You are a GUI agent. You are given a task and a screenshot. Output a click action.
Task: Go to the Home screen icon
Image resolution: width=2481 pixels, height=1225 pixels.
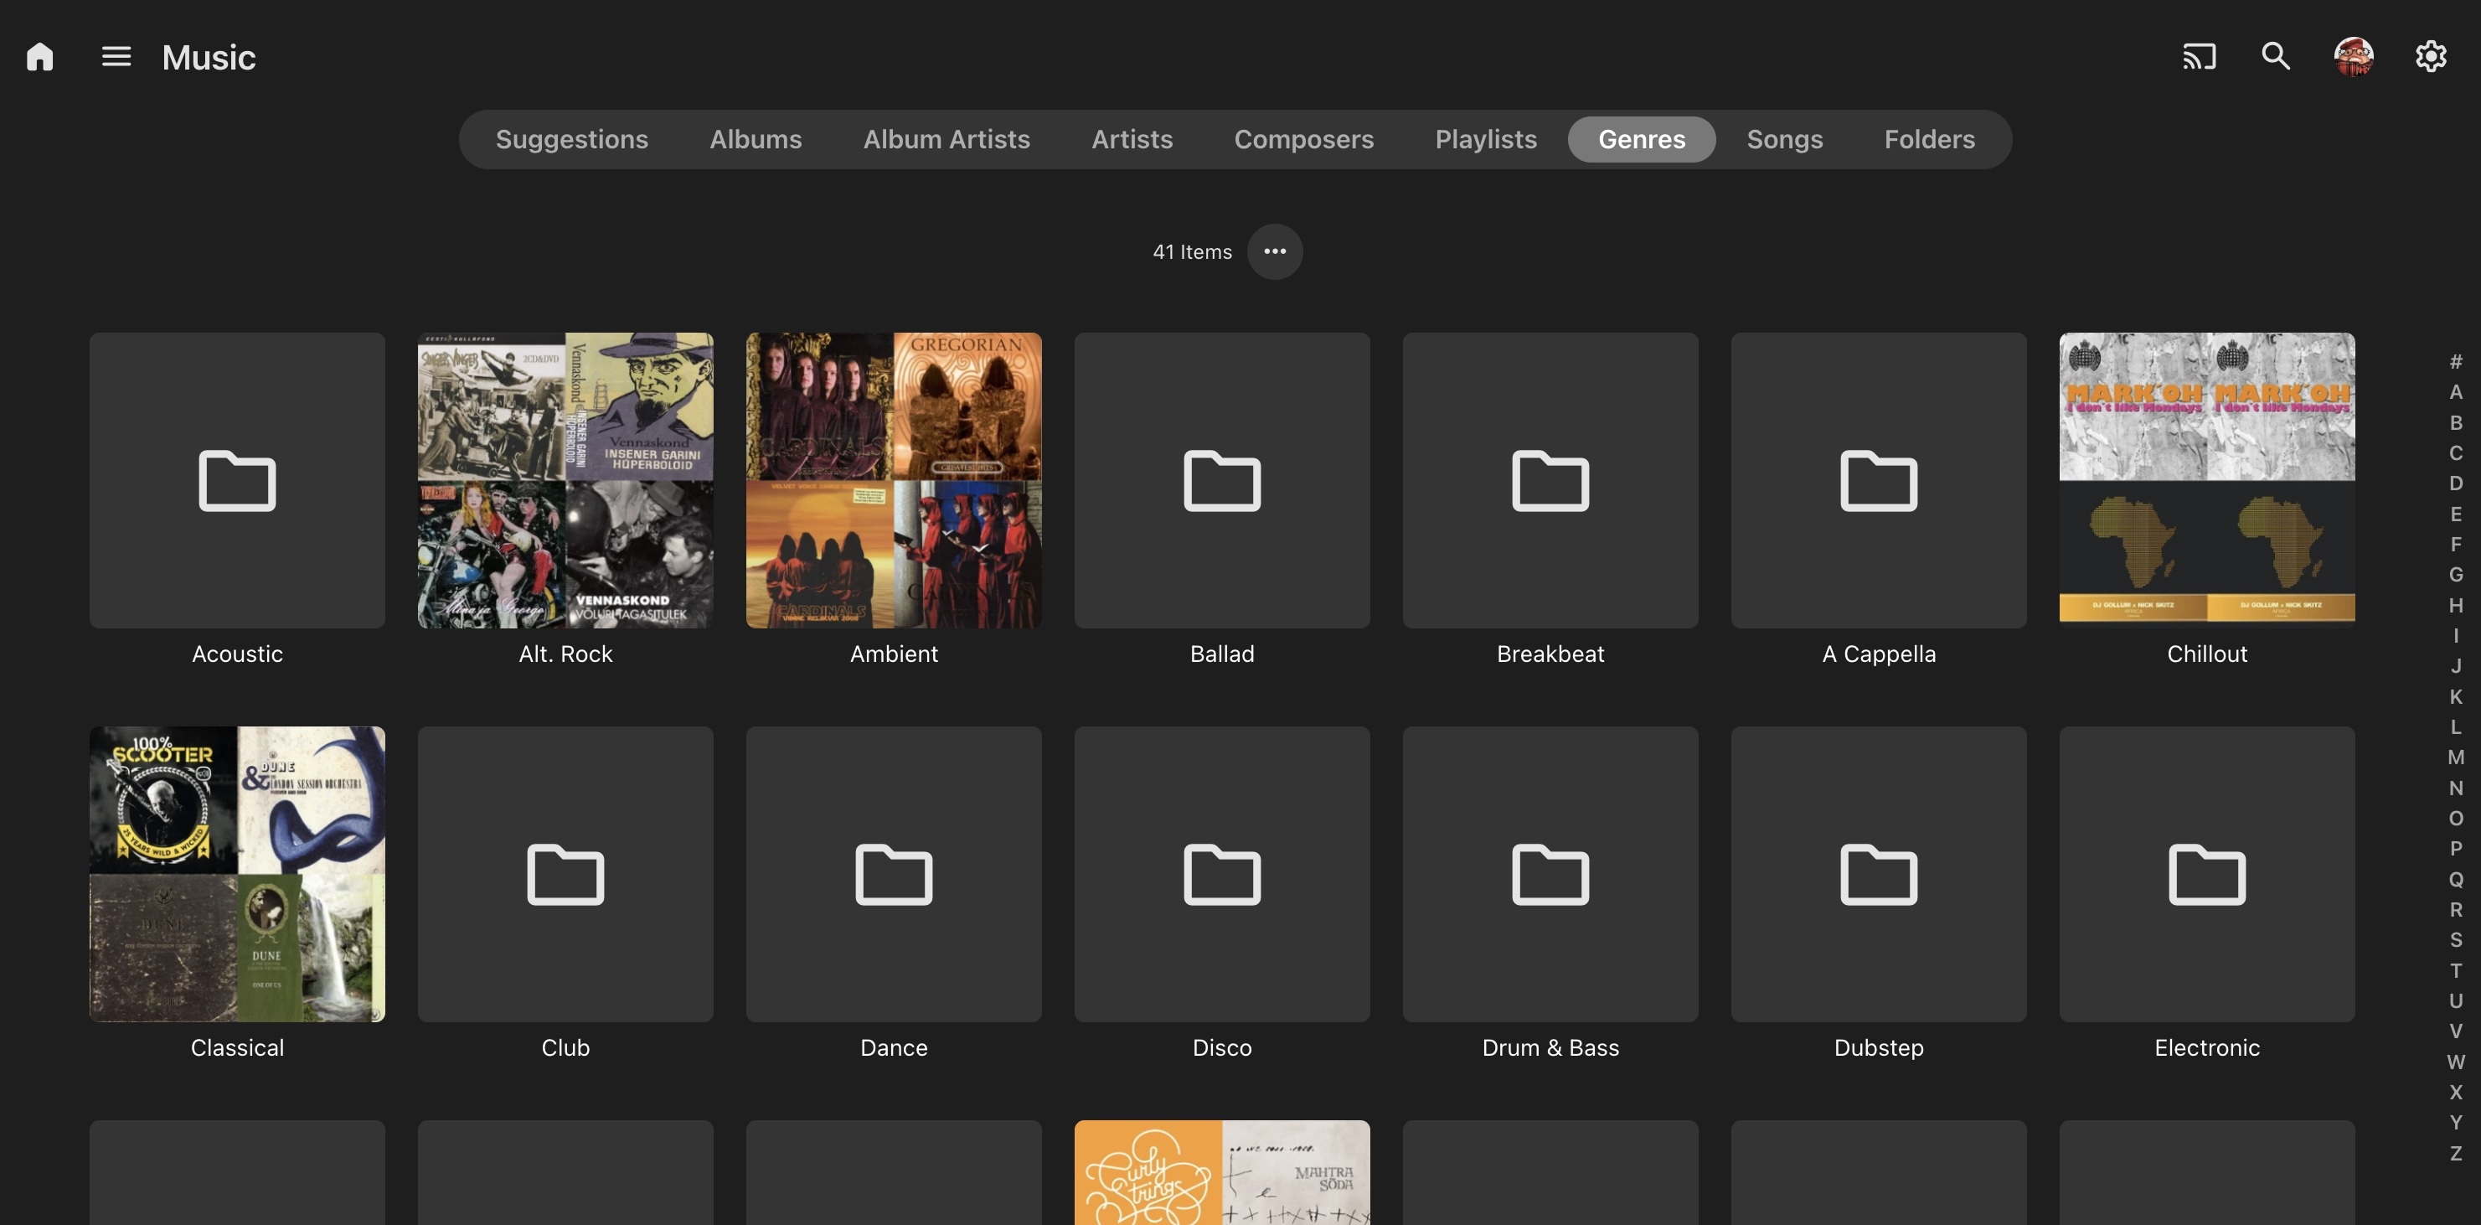coord(39,57)
